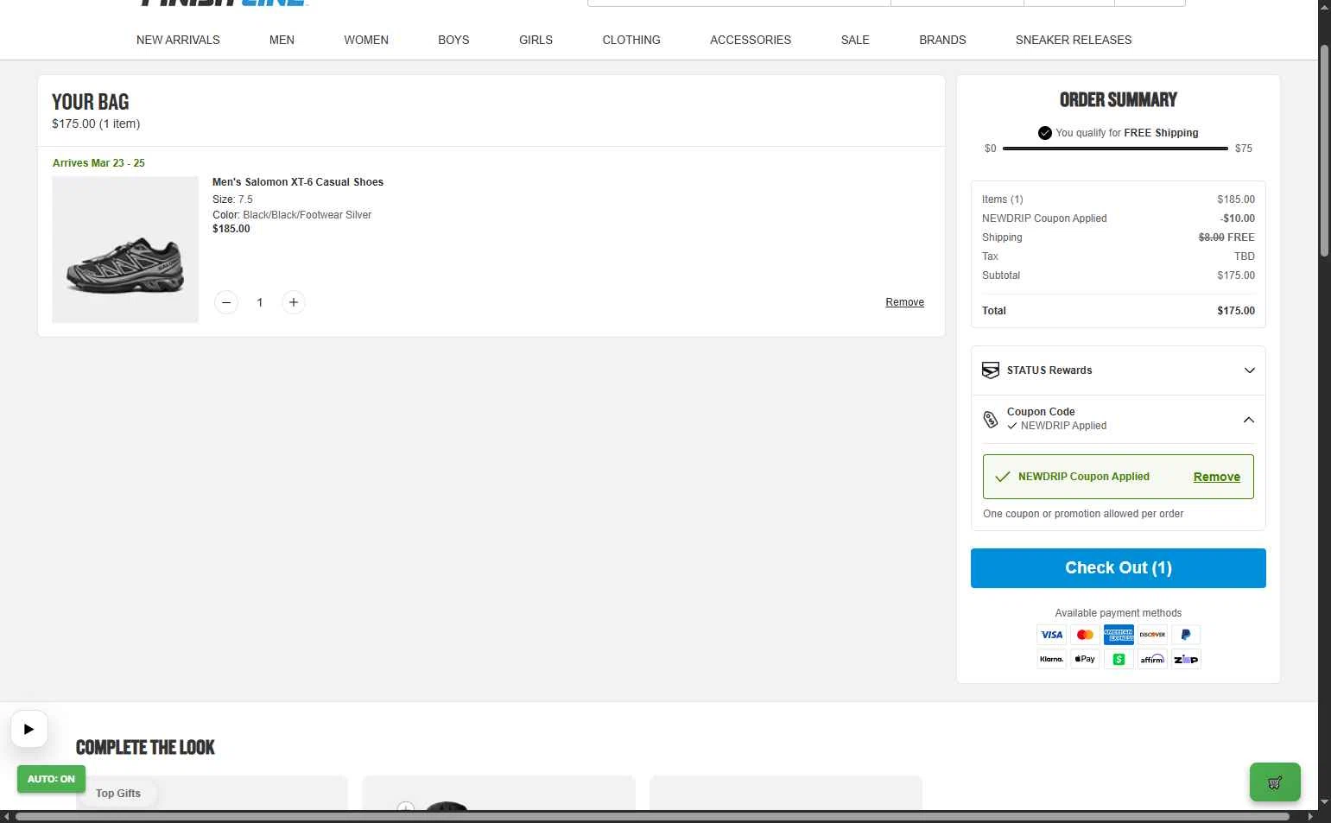Click the play button above AUTO: ON
This screenshot has height=823, width=1331.
29,729
